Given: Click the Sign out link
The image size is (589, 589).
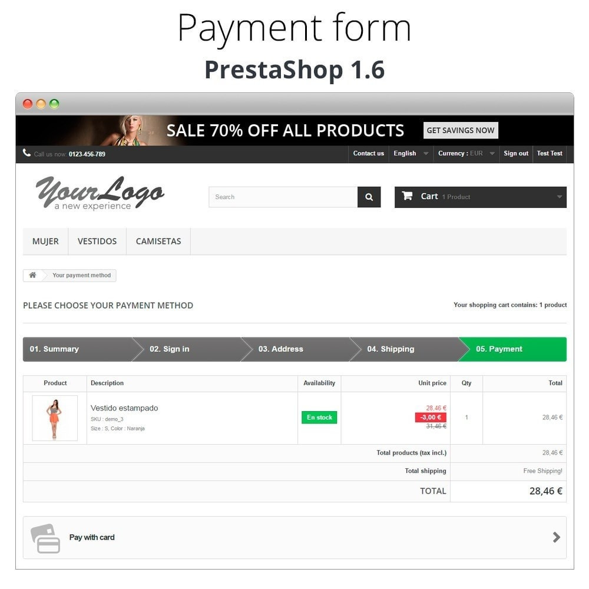Looking at the screenshot, I should 516,154.
